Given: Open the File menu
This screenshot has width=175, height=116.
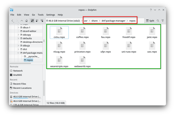Looking at the screenshot, I should tap(12, 15).
